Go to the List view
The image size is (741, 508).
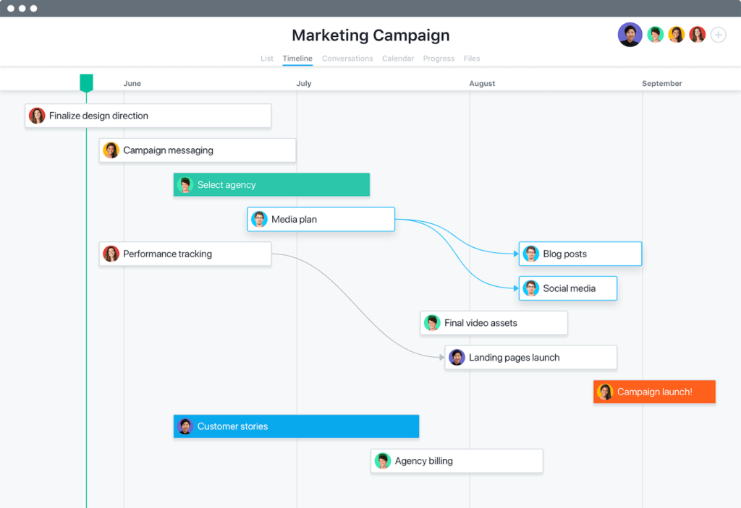[266, 59]
